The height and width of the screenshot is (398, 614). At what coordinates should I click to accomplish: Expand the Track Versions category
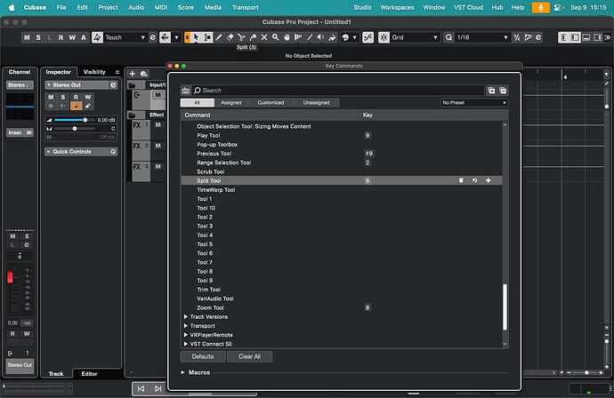186,316
